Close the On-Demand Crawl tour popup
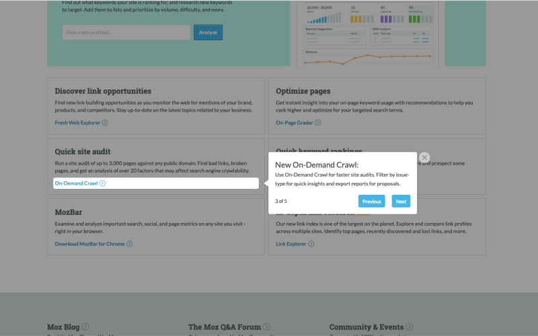The width and height of the screenshot is (538, 336). pyautogui.click(x=424, y=157)
